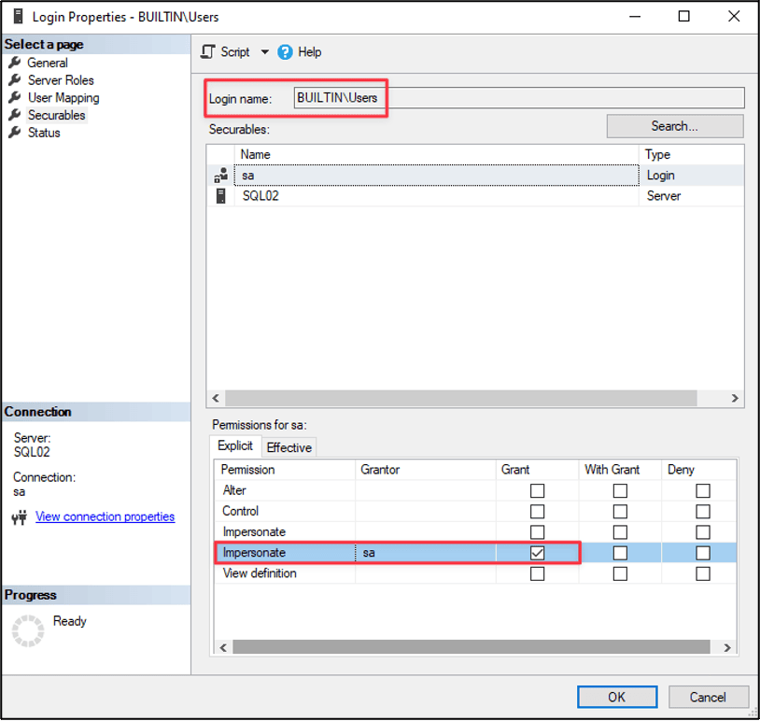Image resolution: width=760 pixels, height=721 pixels.
Task: Click the Name column header in Securables
Action: pos(436,155)
